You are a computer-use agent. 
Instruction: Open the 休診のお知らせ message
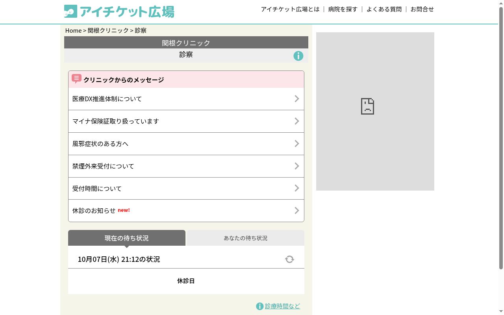coord(186,211)
